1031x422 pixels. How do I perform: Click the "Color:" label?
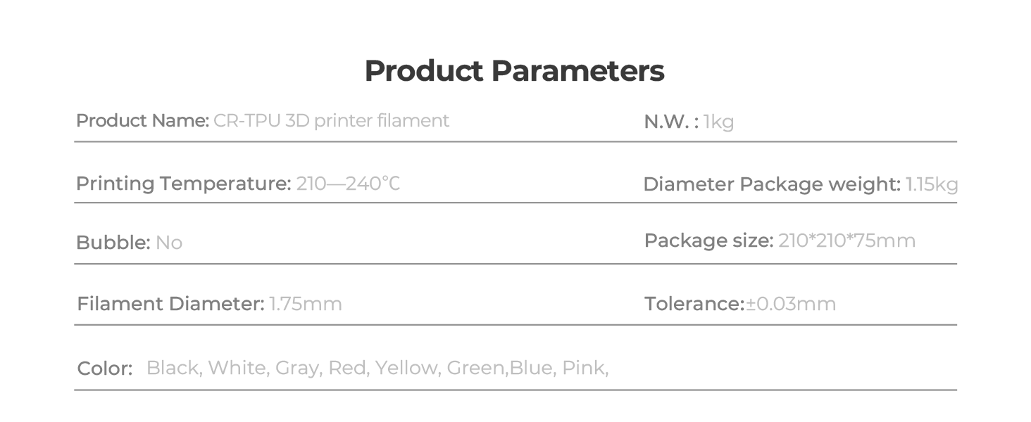105,369
